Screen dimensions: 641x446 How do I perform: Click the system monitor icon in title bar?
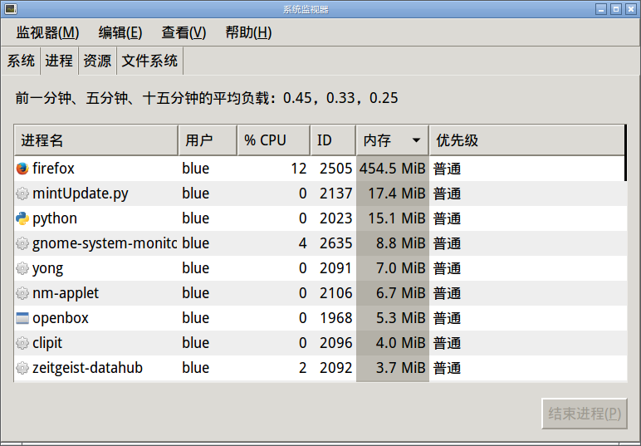pos(10,9)
